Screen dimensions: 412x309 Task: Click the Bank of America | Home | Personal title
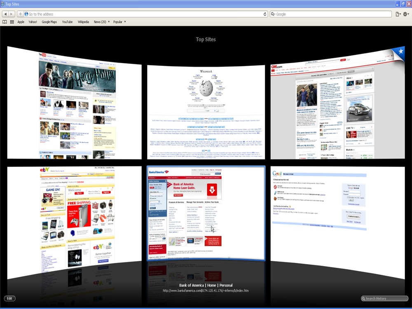206,286
